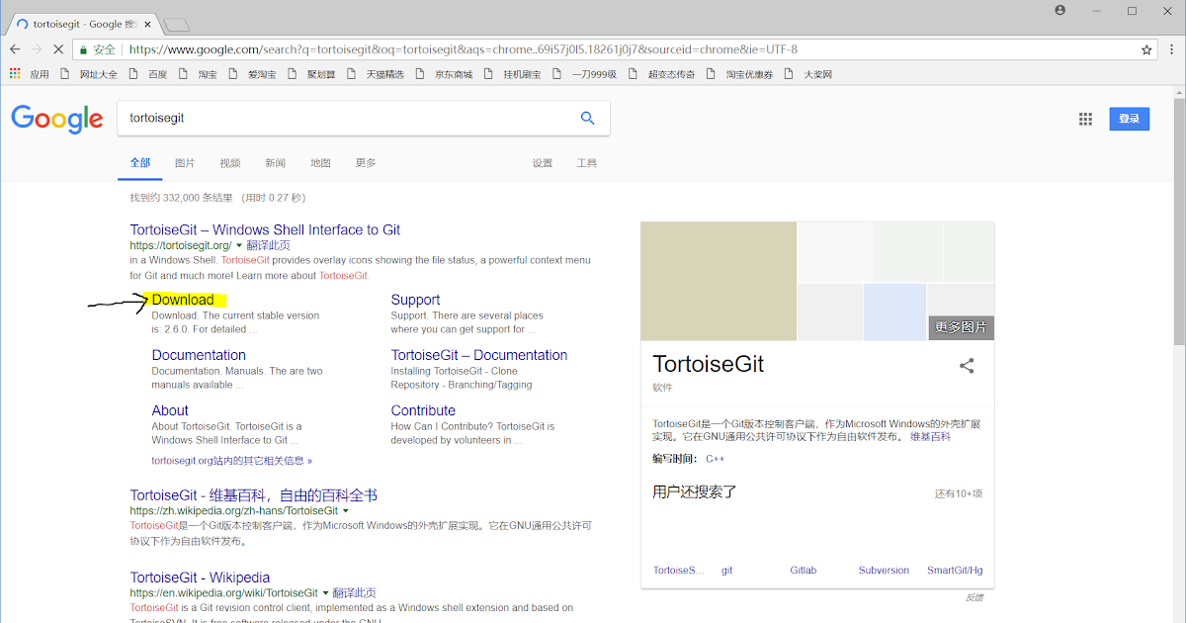The width and height of the screenshot is (1186, 623).
Task: Switch to the 新闻 news tab
Action: 275,163
